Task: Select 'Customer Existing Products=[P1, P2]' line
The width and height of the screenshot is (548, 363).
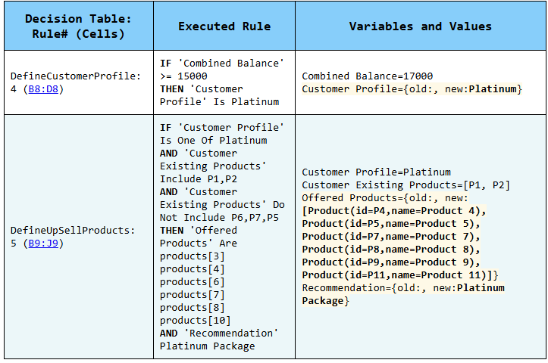Action: click(406, 185)
